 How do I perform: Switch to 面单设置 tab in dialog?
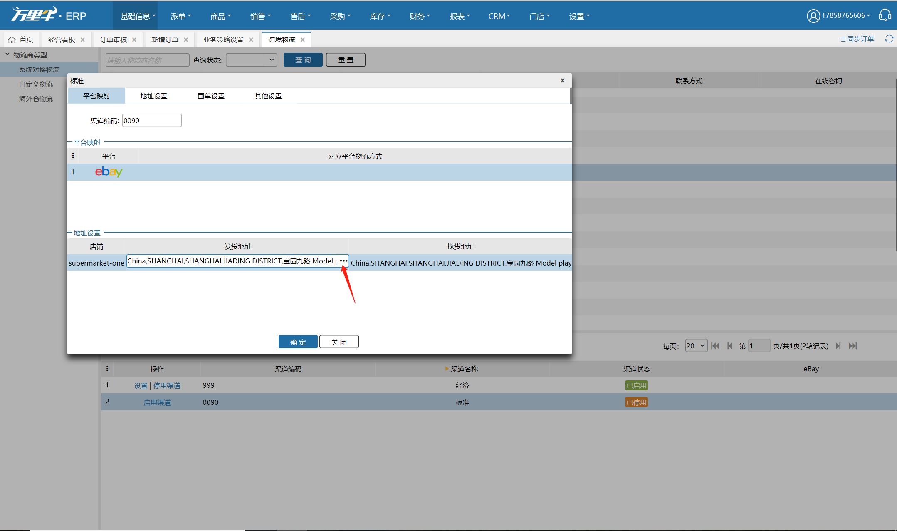pyautogui.click(x=211, y=96)
